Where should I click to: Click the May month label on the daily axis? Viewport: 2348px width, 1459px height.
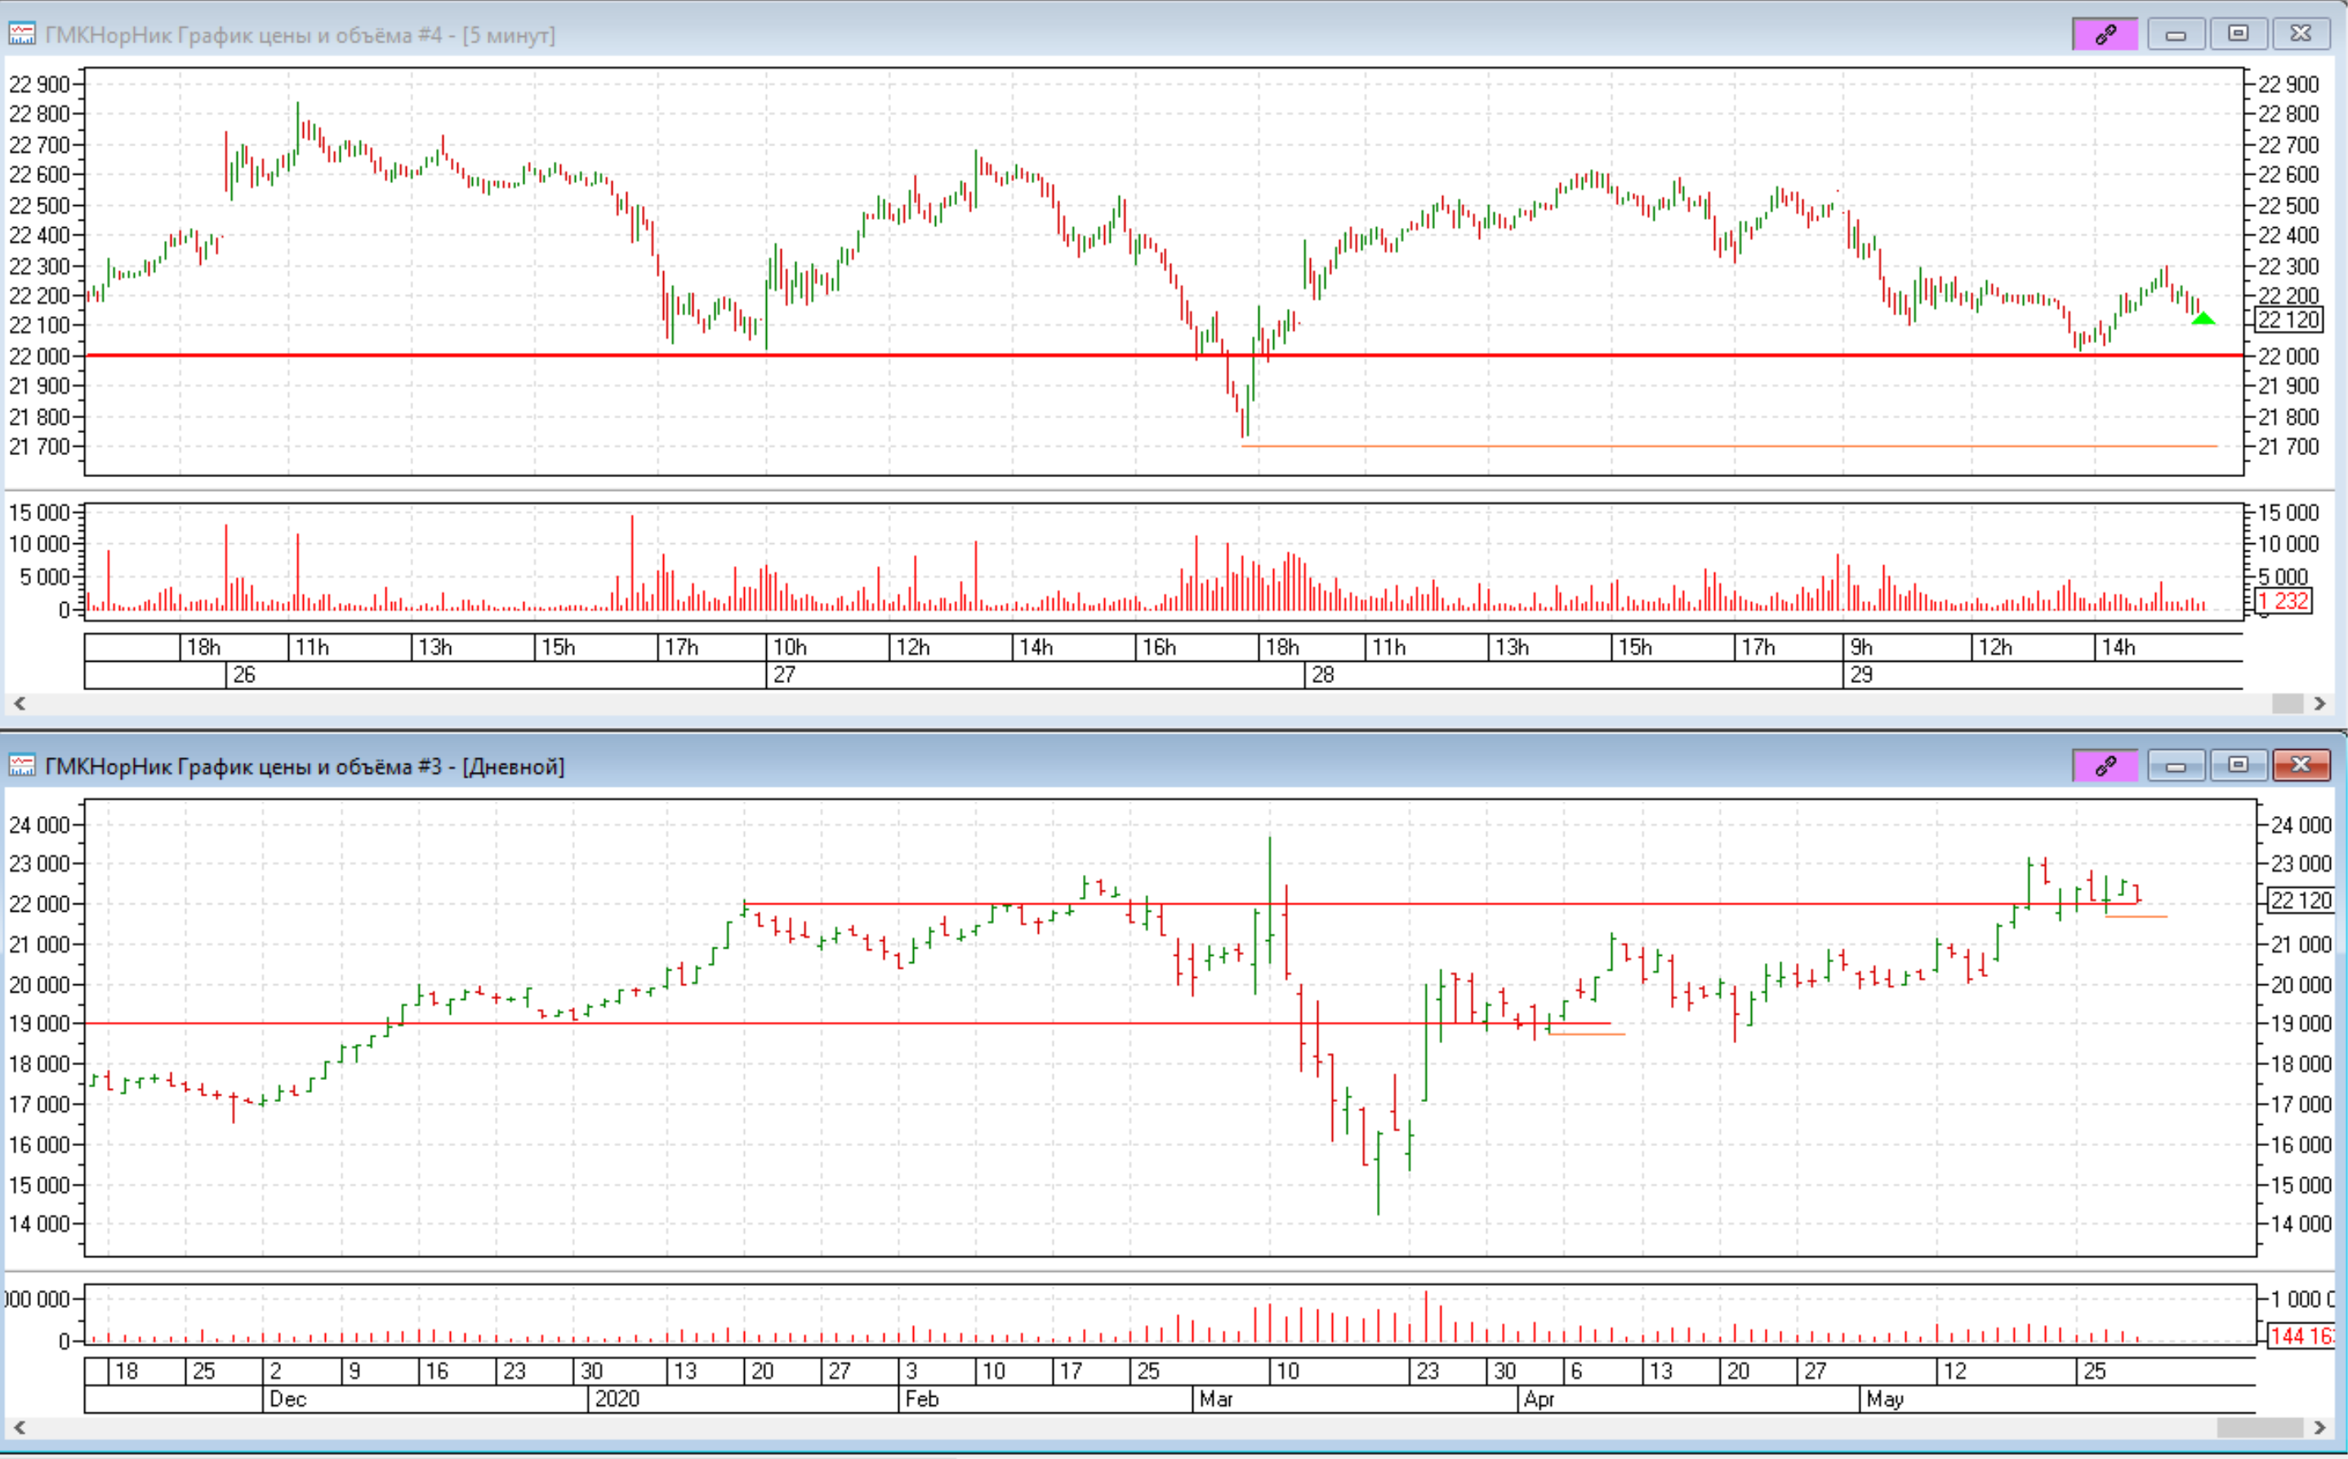click(1885, 1399)
